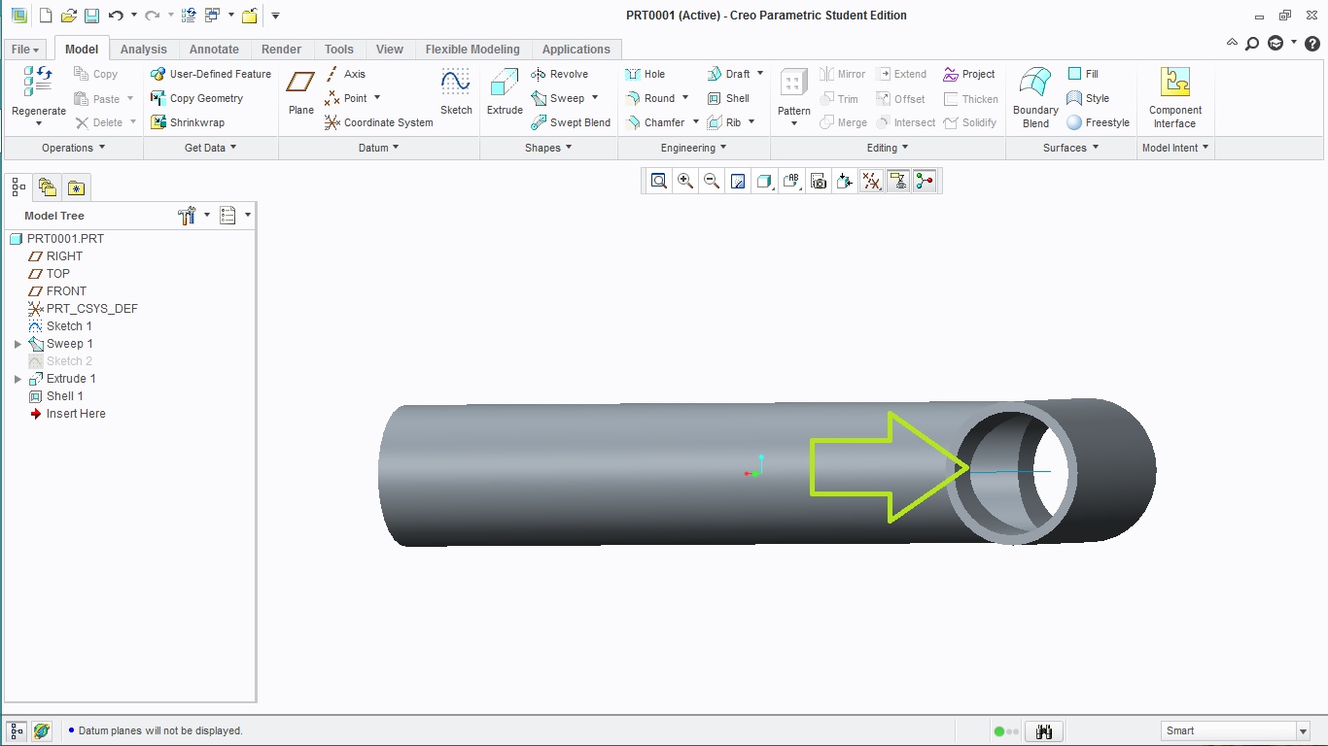The height and width of the screenshot is (746, 1328).
Task: Zoom out using the magnifier minus icon
Action: point(712,181)
